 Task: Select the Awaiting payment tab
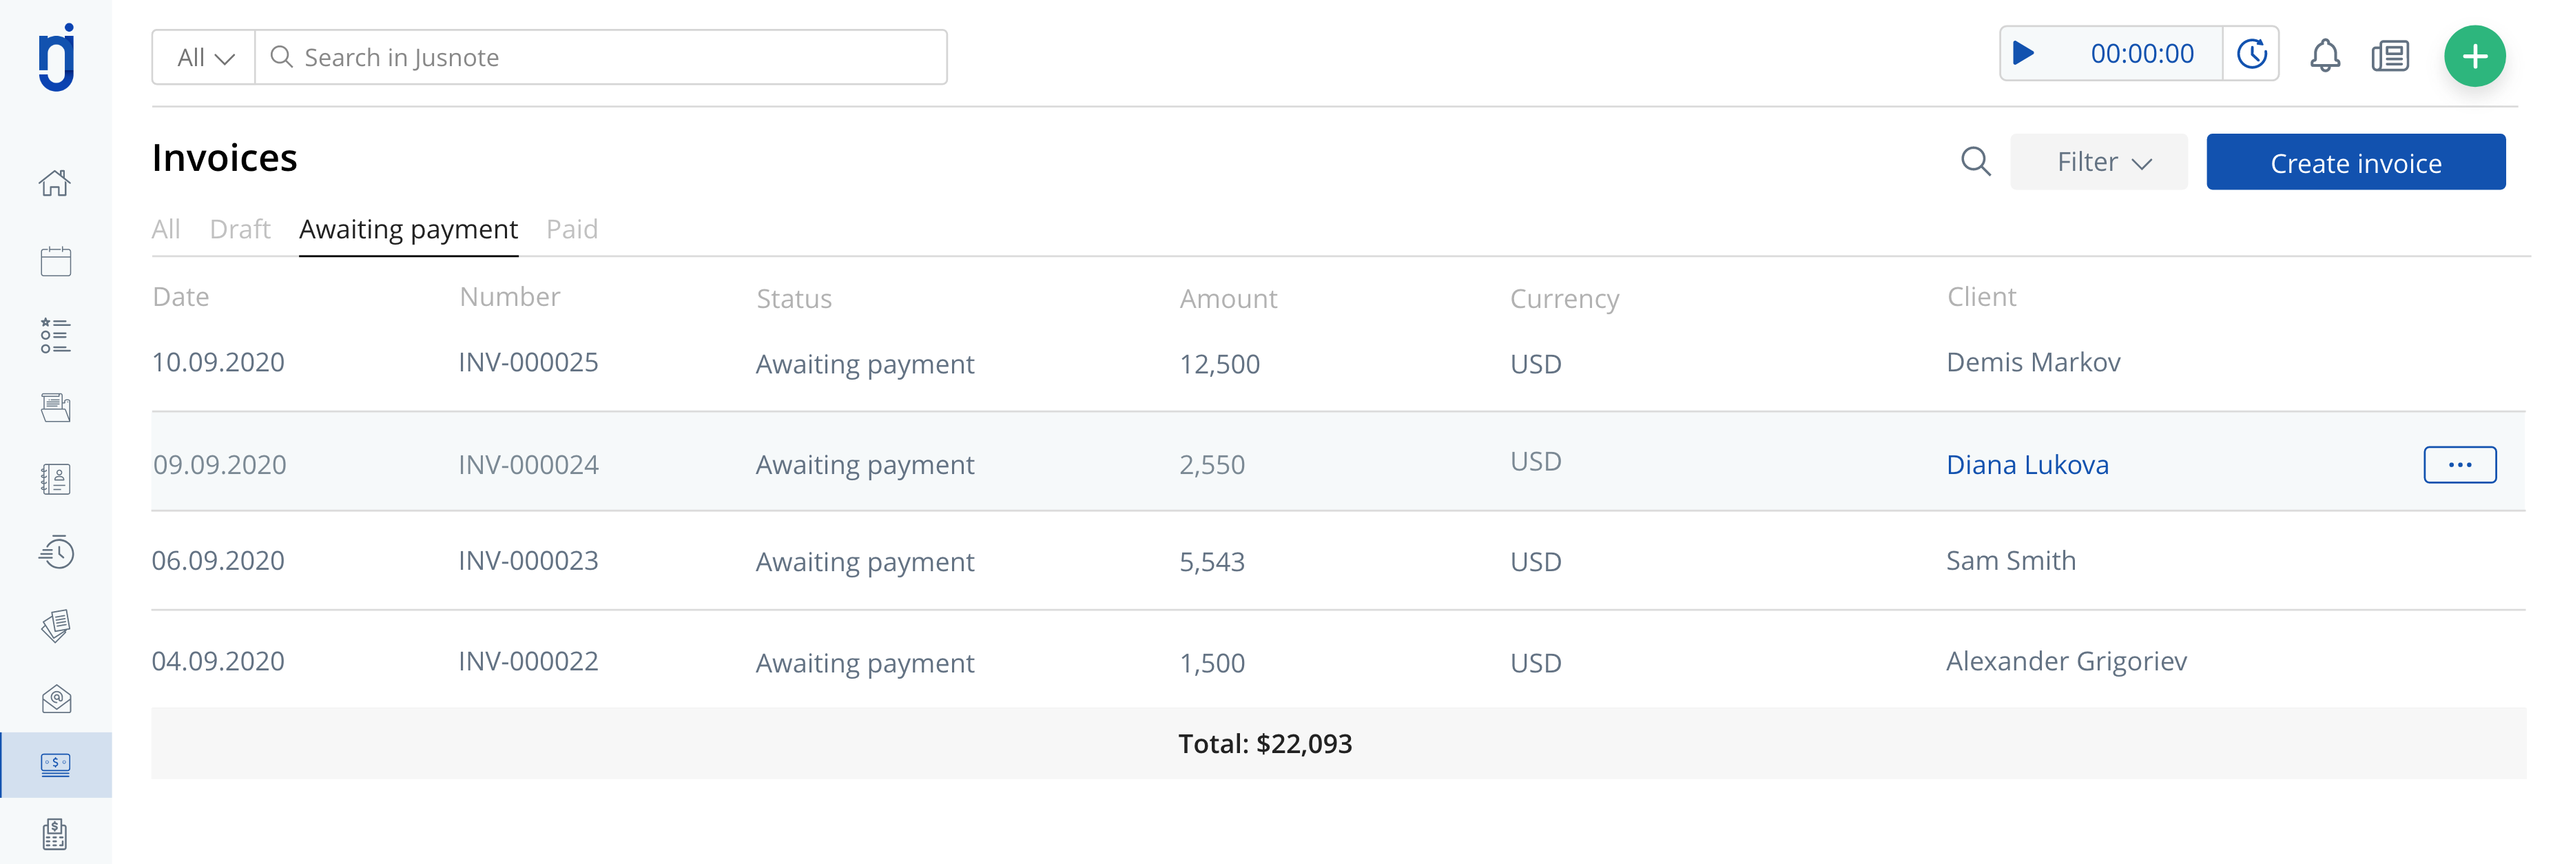point(409,230)
